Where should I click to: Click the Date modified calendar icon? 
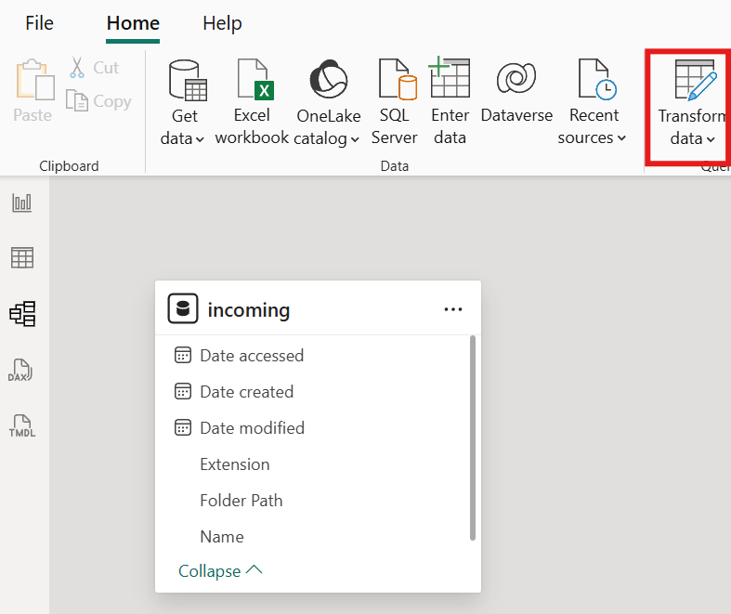pyautogui.click(x=183, y=428)
